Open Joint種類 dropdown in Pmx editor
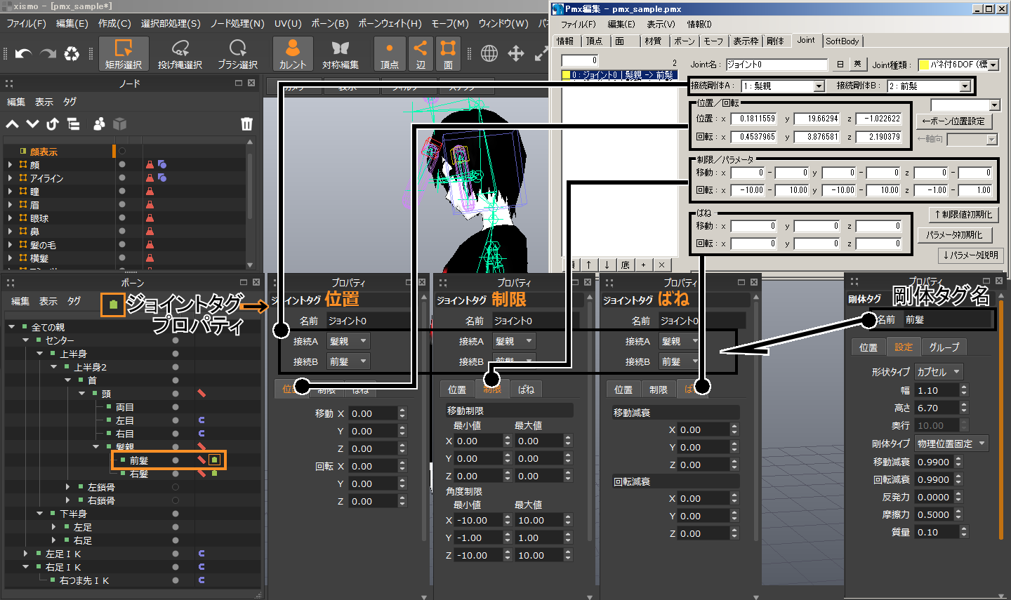 tap(993, 65)
